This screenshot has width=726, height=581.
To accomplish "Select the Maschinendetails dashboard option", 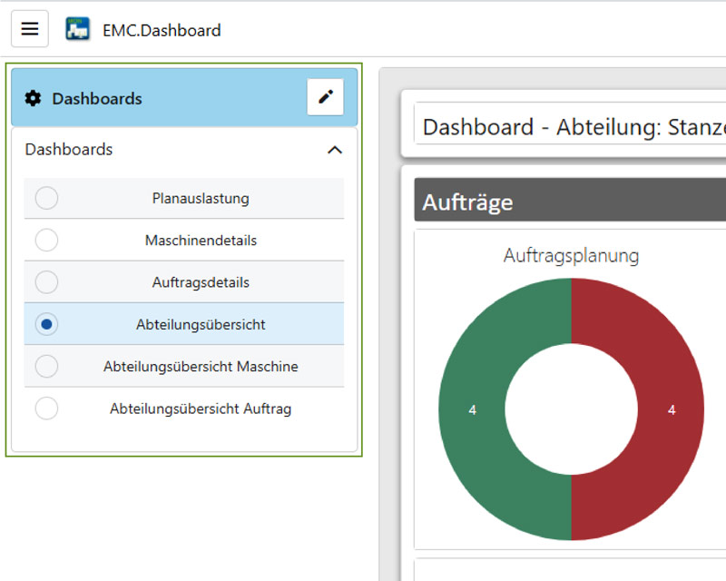I will (46, 240).
